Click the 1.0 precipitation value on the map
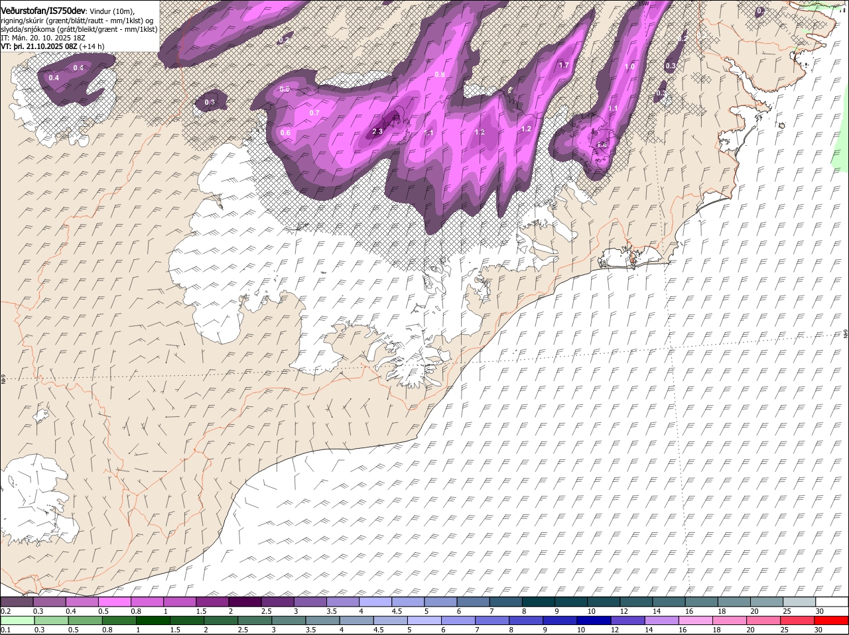Viewport: 849px width, 635px height. [x=630, y=67]
